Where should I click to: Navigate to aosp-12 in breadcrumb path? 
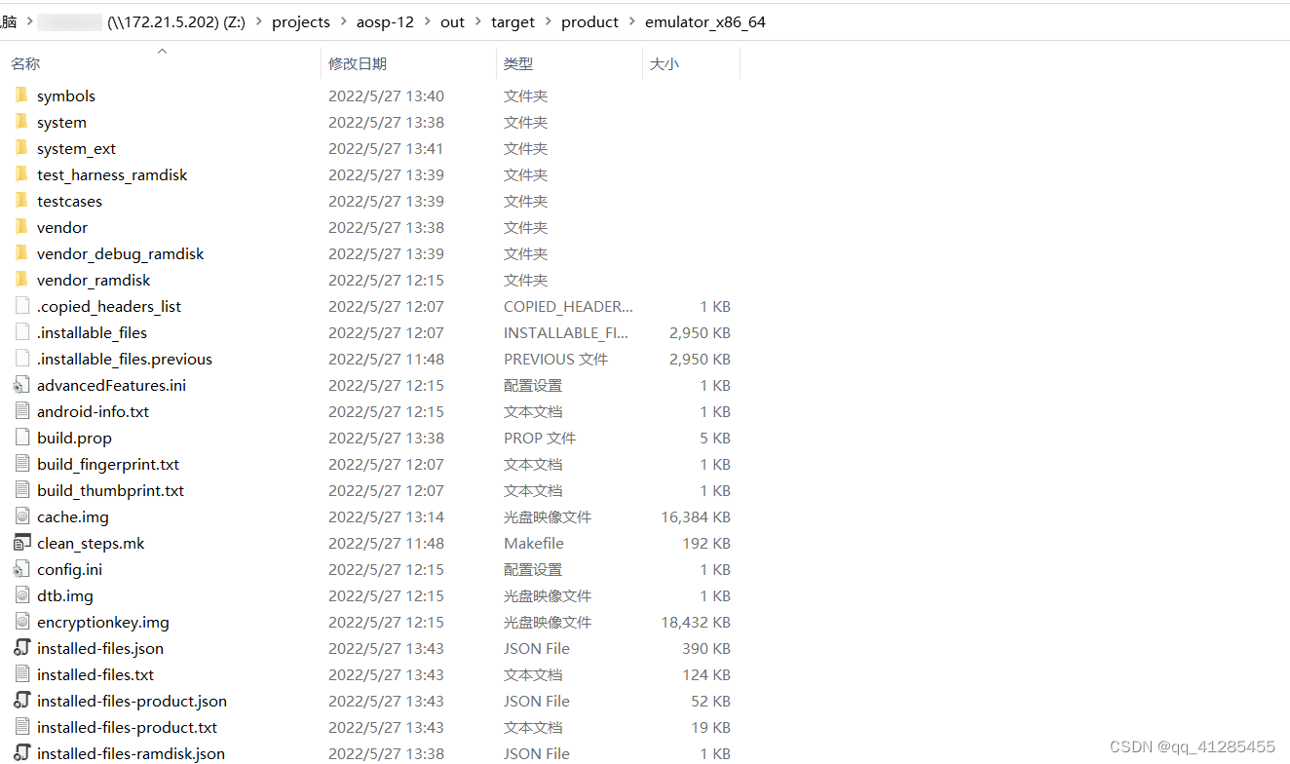click(385, 21)
